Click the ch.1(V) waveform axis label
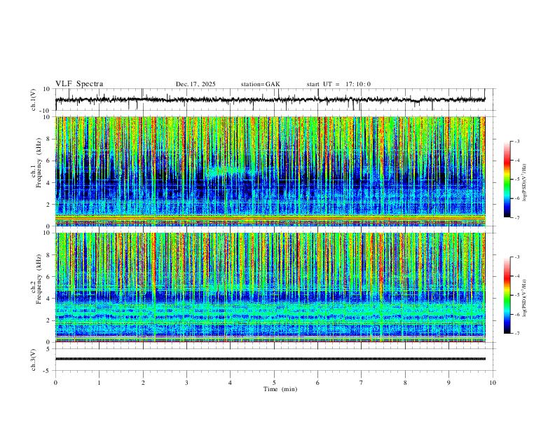The width and height of the screenshot is (555, 429). (34, 100)
